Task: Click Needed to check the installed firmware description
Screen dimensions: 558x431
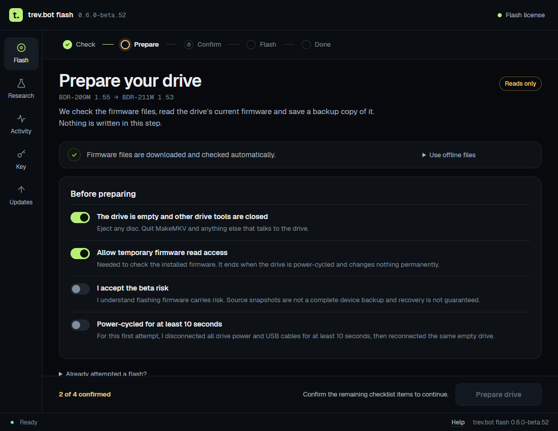Action: pos(268,265)
